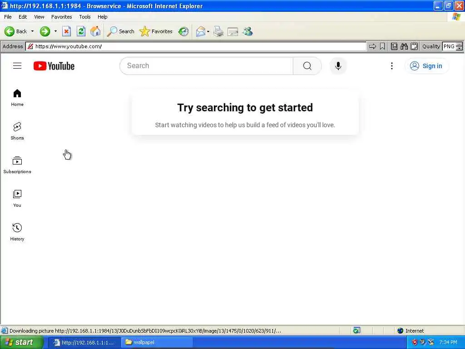Go back using the Back button

tap(15, 31)
